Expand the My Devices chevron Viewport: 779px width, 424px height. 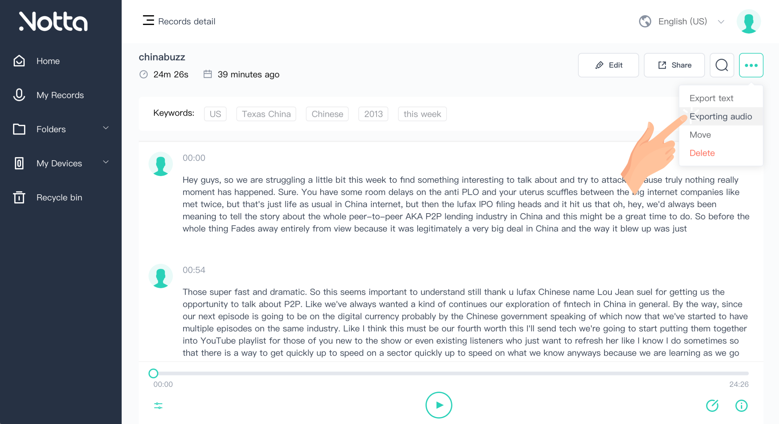pos(106,162)
